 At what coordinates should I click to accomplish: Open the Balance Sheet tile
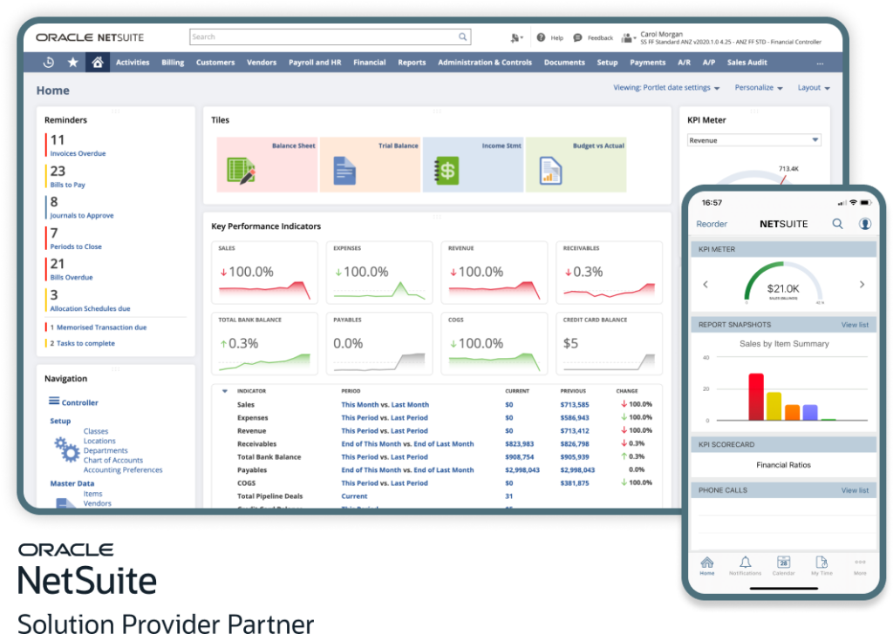pos(266,164)
